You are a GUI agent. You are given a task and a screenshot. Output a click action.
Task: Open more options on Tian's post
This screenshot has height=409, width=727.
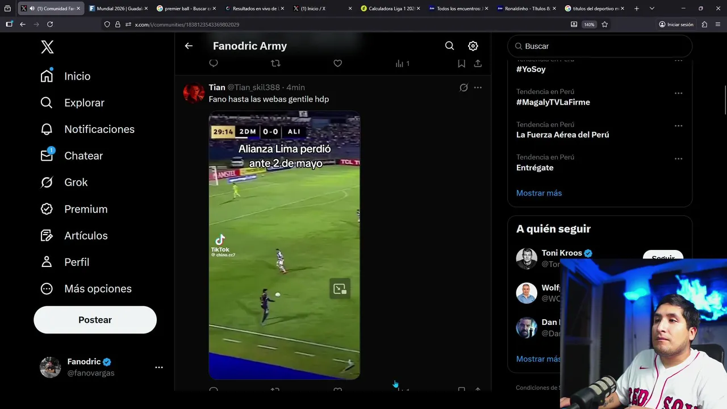[478, 87]
